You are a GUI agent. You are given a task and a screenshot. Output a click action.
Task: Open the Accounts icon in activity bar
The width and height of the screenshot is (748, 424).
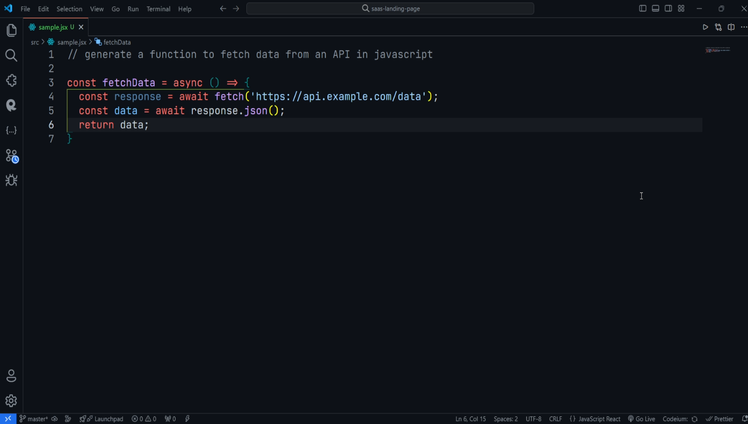pyautogui.click(x=11, y=376)
